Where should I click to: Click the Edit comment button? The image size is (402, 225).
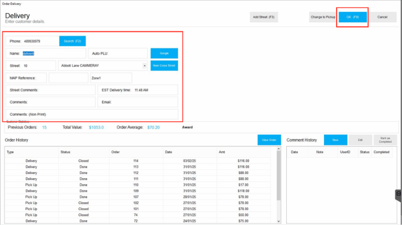(360, 140)
